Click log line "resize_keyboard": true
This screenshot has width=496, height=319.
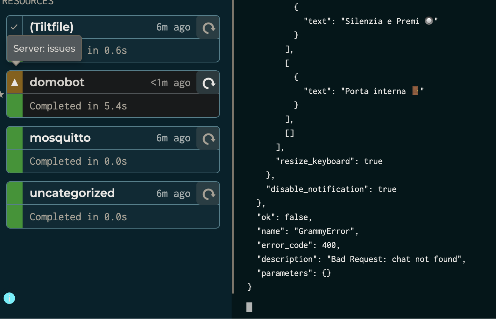[x=329, y=161]
